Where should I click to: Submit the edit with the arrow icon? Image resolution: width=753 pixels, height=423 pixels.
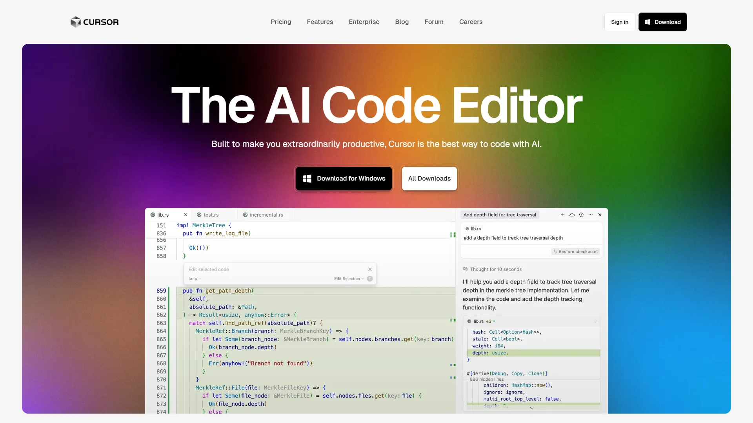tap(369, 278)
